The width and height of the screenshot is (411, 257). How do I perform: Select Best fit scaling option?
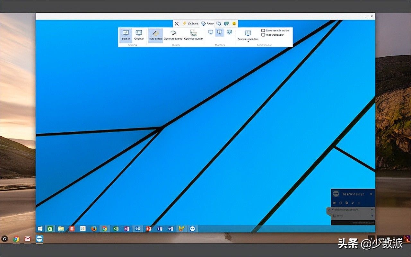(126, 35)
